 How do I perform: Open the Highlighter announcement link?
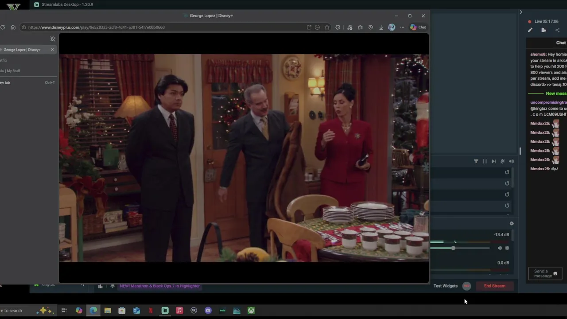pos(160,286)
